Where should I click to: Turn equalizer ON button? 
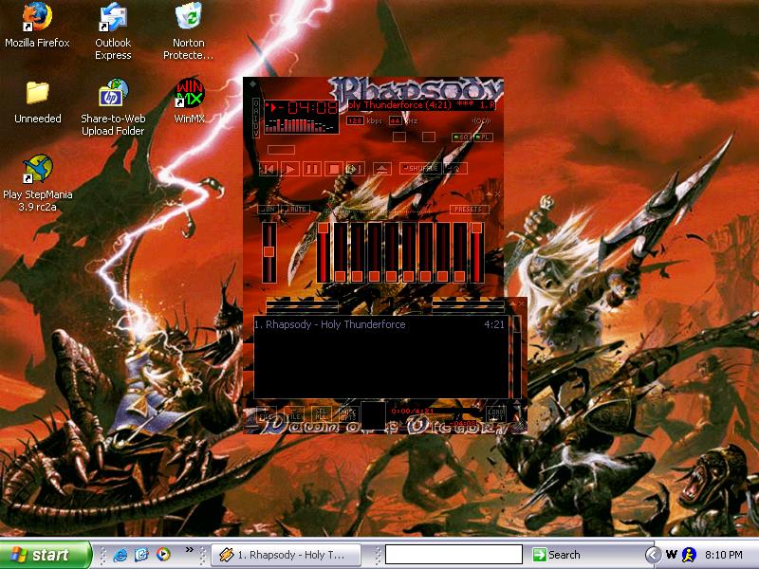(268, 209)
